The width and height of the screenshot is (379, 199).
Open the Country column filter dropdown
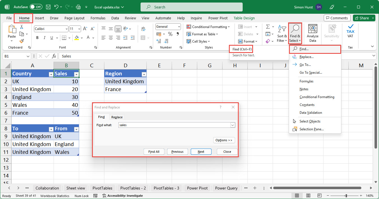click(51, 74)
